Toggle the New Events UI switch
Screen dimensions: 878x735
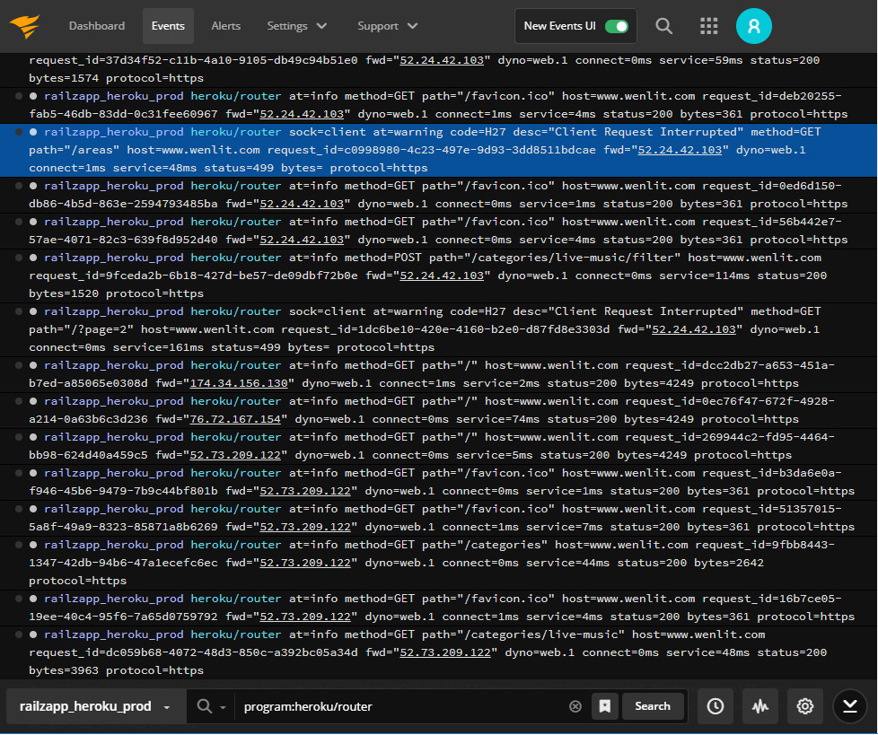616,26
